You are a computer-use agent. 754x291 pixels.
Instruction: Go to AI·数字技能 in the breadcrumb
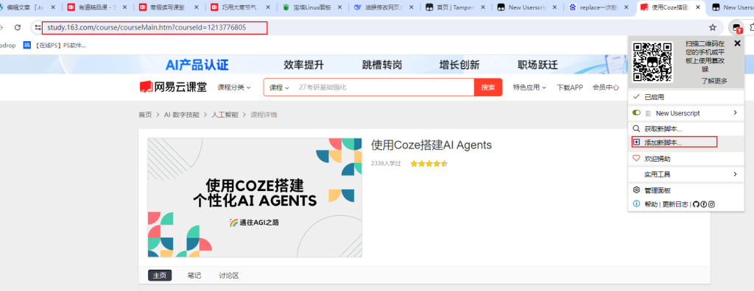(181, 115)
